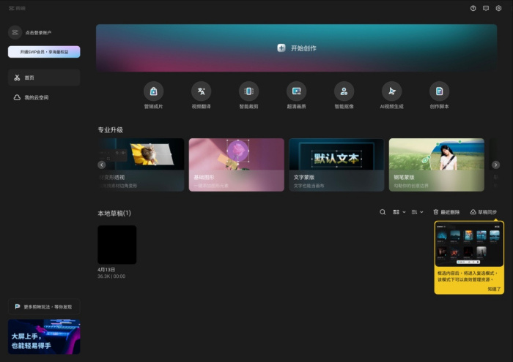Launch the 智能裁剪 smart crop icon
Screen dimensions: 513x362
pyautogui.click(x=248, y=91)
